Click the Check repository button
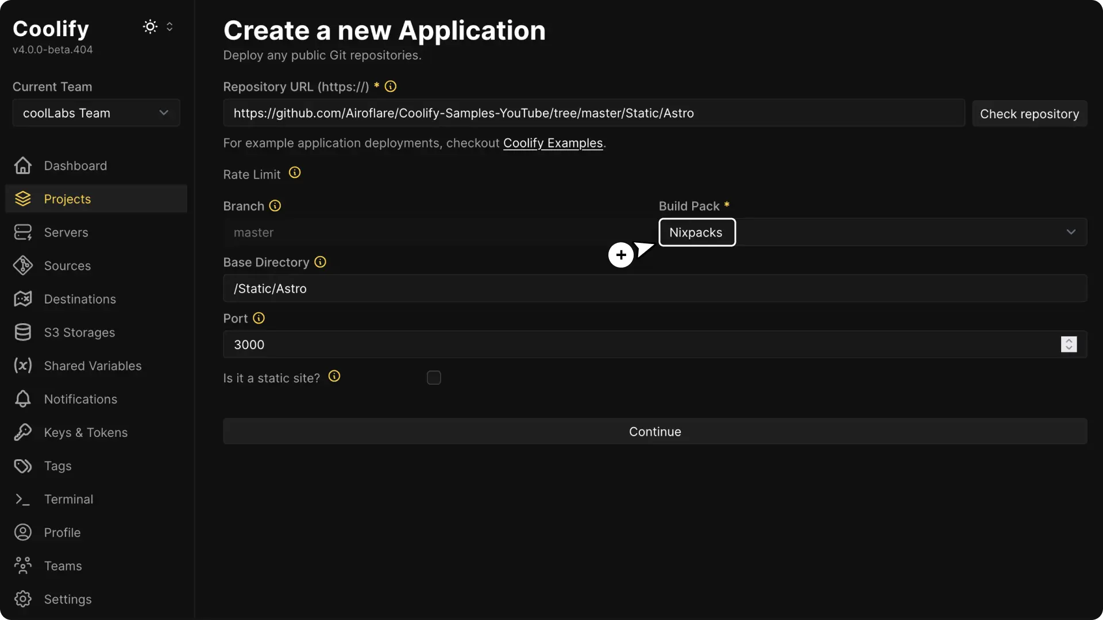Viewport: 1103px width, 620px height. click(1029, 113)
